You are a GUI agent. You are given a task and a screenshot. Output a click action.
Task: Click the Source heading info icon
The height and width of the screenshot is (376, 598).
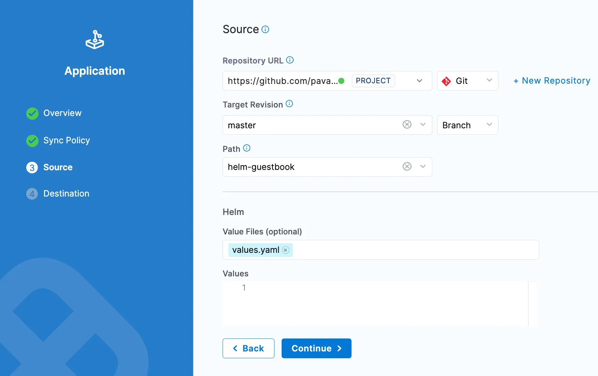coord(265,29)
